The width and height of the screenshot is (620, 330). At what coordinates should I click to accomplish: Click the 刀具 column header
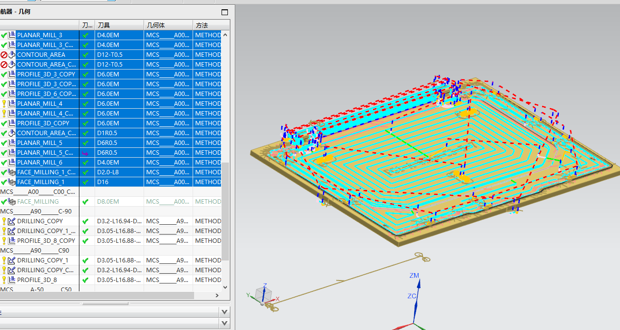click(x=119, y=25)
